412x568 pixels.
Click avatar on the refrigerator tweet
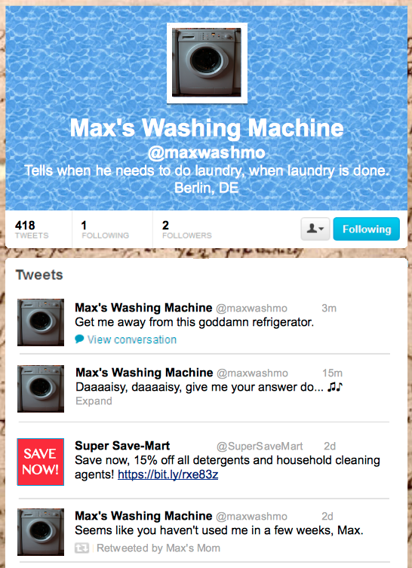point(41,322)
